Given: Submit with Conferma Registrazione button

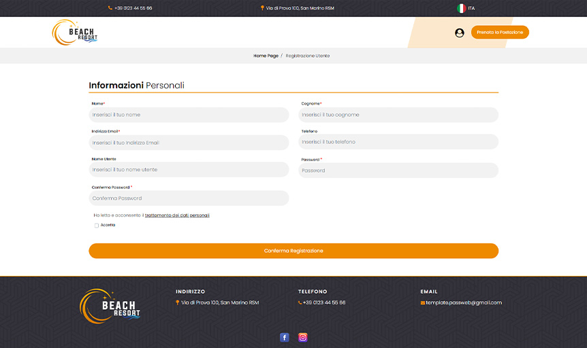Looking at the screenshot, I should click(293, 251).
